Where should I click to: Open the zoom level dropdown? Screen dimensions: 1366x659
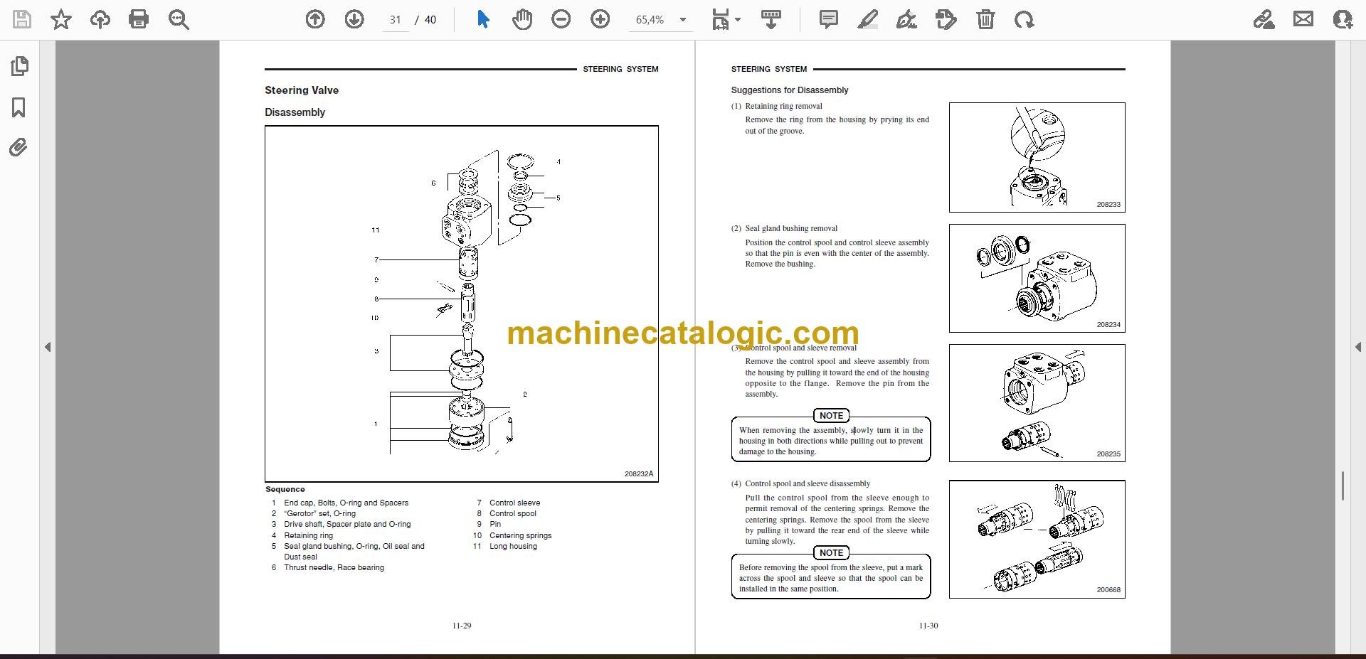click(683, 20)
